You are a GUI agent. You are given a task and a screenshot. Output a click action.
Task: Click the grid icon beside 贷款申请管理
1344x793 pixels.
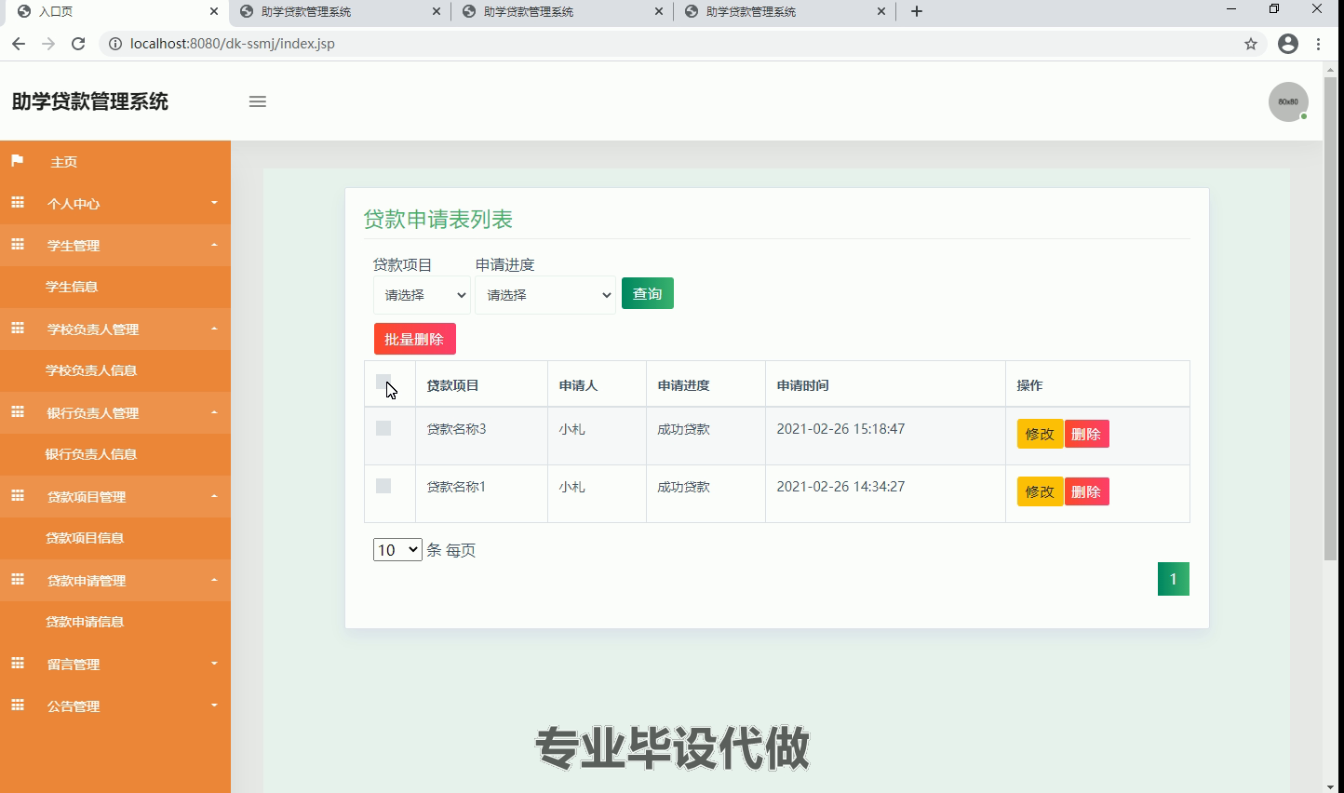pos(18,580)
